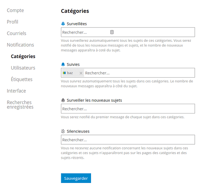Open the Profil settings page
Screen dimensions: 207x195
(12, 22)
